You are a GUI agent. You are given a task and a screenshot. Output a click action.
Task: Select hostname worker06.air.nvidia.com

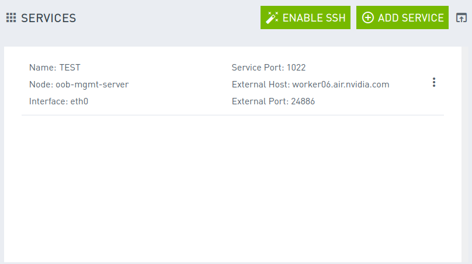point(341,85)
